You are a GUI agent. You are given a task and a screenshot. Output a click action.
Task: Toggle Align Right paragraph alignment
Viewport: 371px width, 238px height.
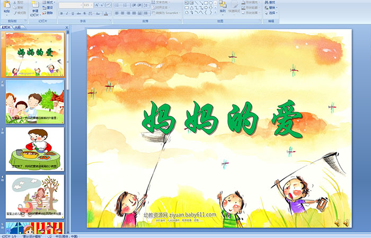click(128, 13)
